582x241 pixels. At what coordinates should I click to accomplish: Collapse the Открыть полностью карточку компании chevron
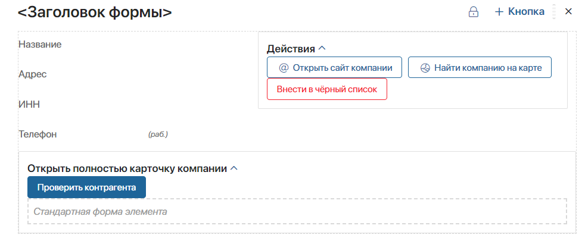(x=234, y=168)
